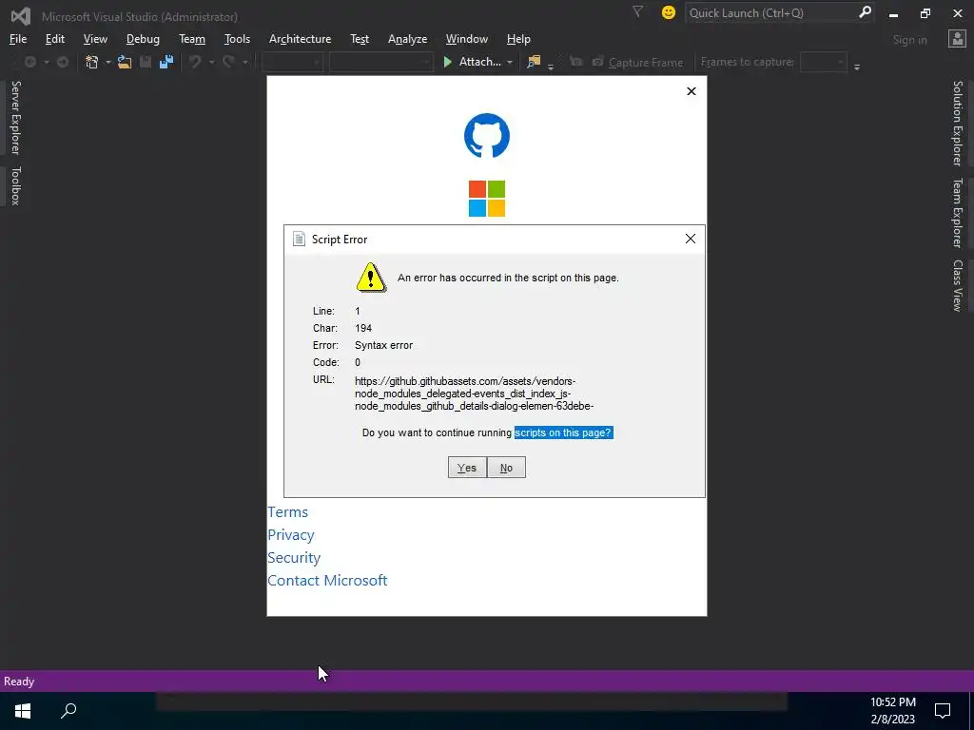Open the Team Explorer side tab
The width and height of the screenshot is (974, 730).
coord(957,213)
